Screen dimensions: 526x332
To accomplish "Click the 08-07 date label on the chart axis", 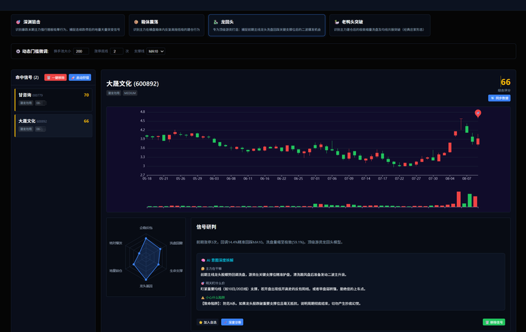I will coord(467,179).
